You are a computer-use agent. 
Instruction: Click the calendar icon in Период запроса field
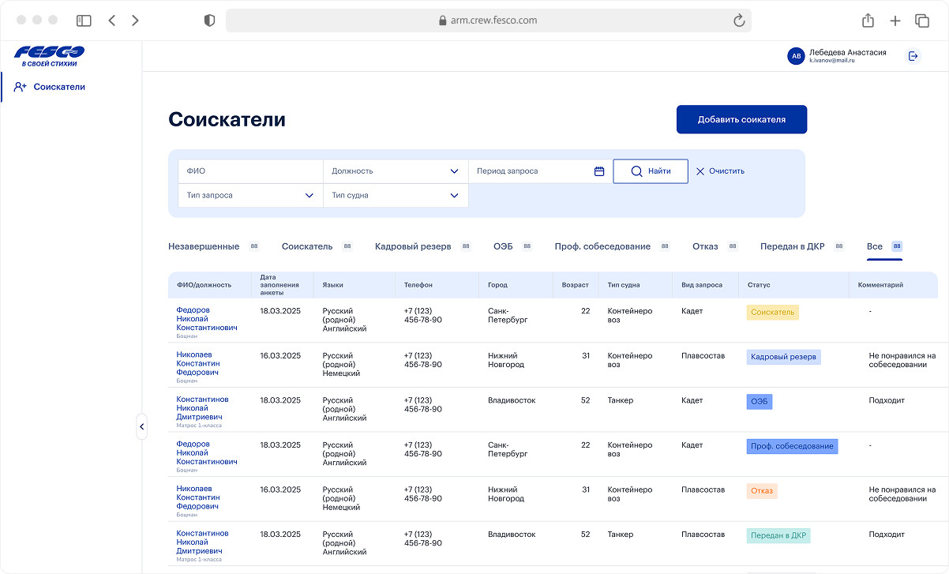pos(599,171)
